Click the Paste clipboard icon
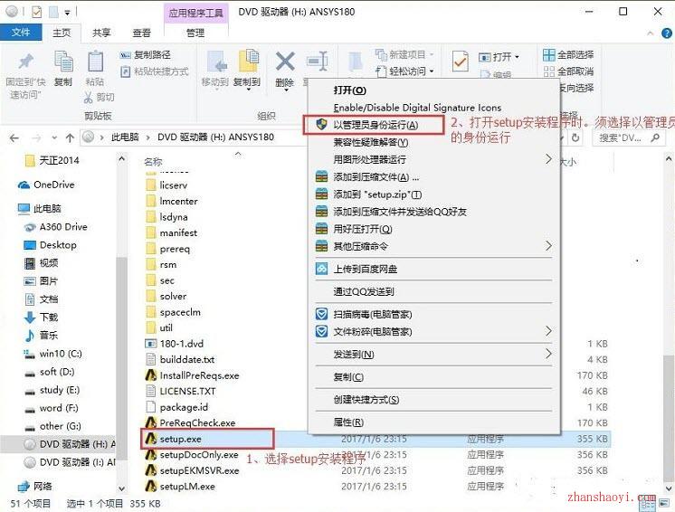Image resolution: width=675 pixels, height=512 pixels. pyautogui.click(x=95, y=62)
